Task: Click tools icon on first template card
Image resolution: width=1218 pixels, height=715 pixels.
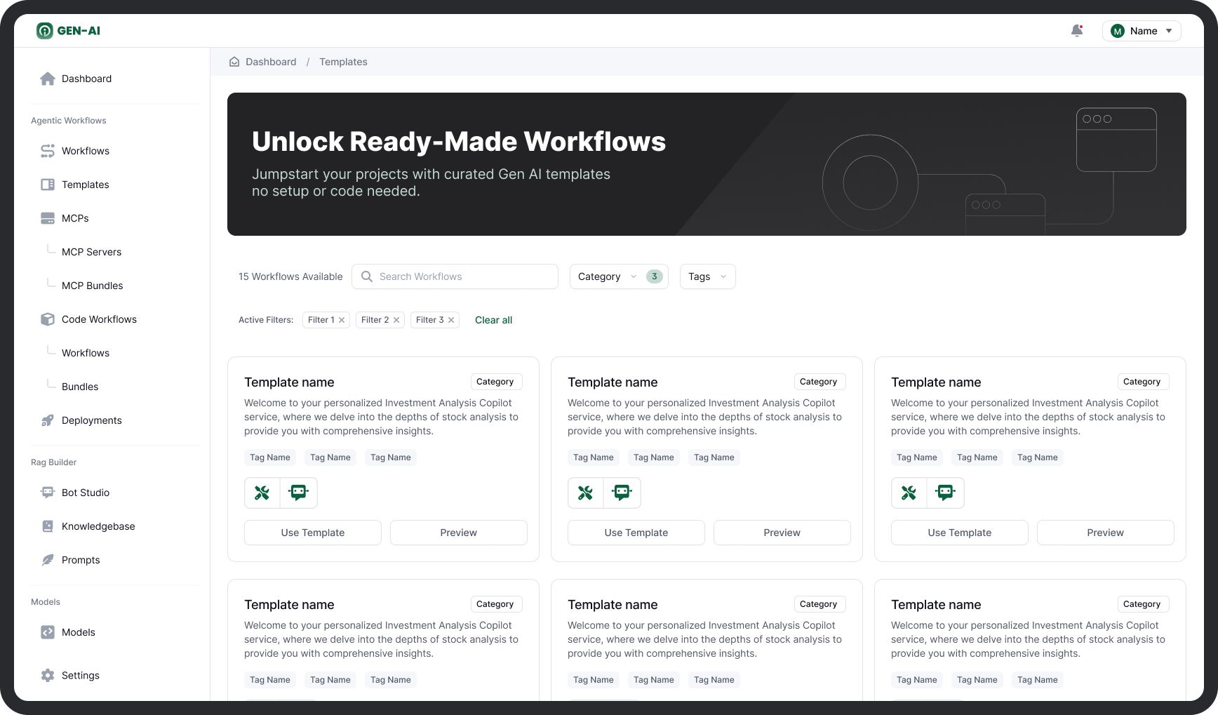Action: tap(262, 493)
